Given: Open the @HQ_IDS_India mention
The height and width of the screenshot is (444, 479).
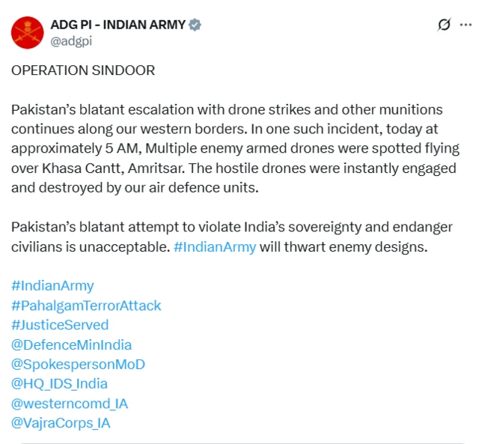Looking at the screenshot, I should click(x=59, y=384).
